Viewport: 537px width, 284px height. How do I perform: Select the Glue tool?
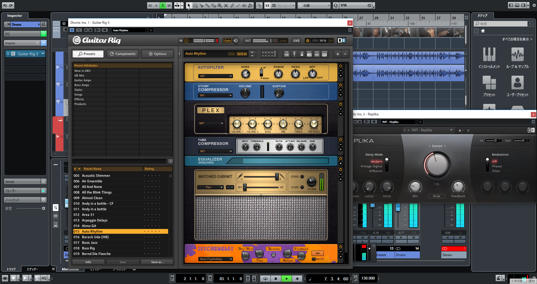pyautogui.click(x=208, y=5)
